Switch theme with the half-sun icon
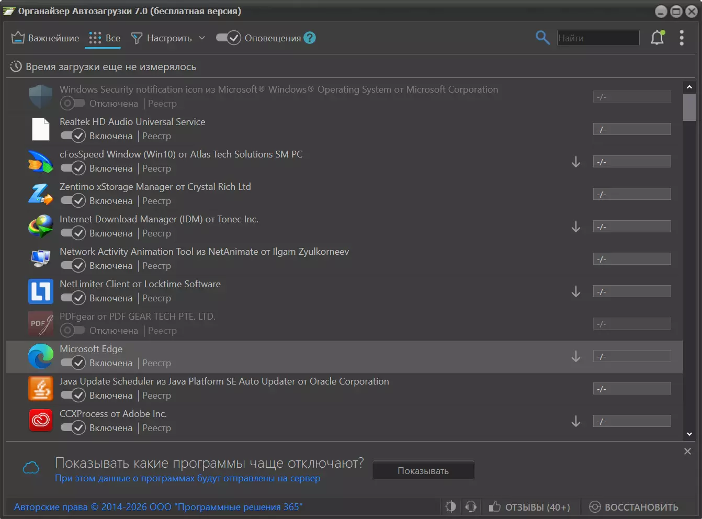Screen dimensions: 702x519 pyautogui.click(x=450, y=506)
